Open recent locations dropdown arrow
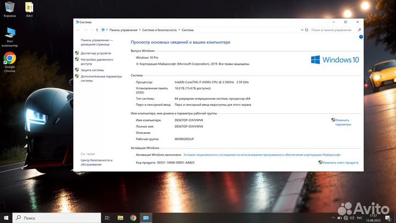 point(91,30)
